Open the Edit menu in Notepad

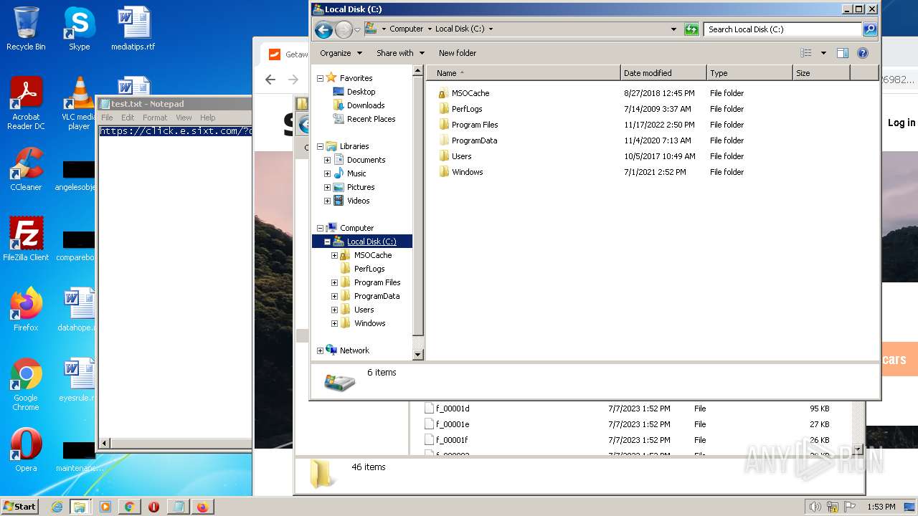(x=128, y=118)
